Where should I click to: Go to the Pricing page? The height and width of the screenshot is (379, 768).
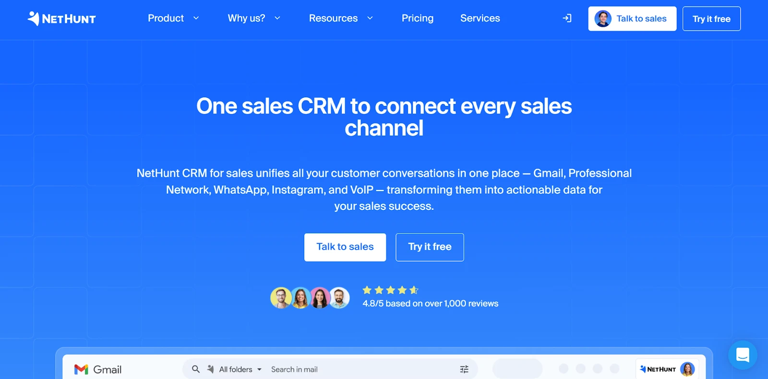[417, 18]
